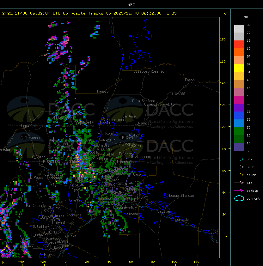Click the cyan 'current' ellipse symbol
Screen dimensions: 263x266
click(239, 198)
